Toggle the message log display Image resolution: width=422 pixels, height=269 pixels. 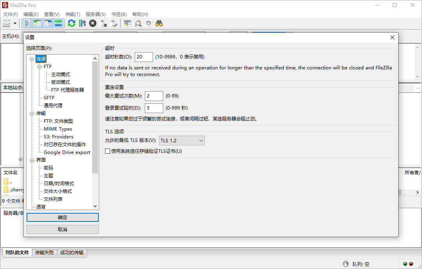26,23
